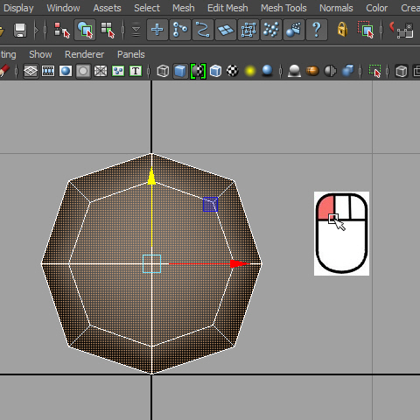This screenshot has width=420, height=420.
Task: Click collapse bar before the snap icons
Action: pos(381,30)
